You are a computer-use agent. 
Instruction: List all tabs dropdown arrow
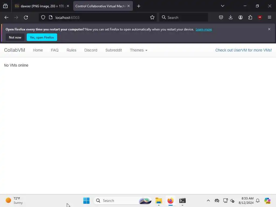tap(223, 6)
